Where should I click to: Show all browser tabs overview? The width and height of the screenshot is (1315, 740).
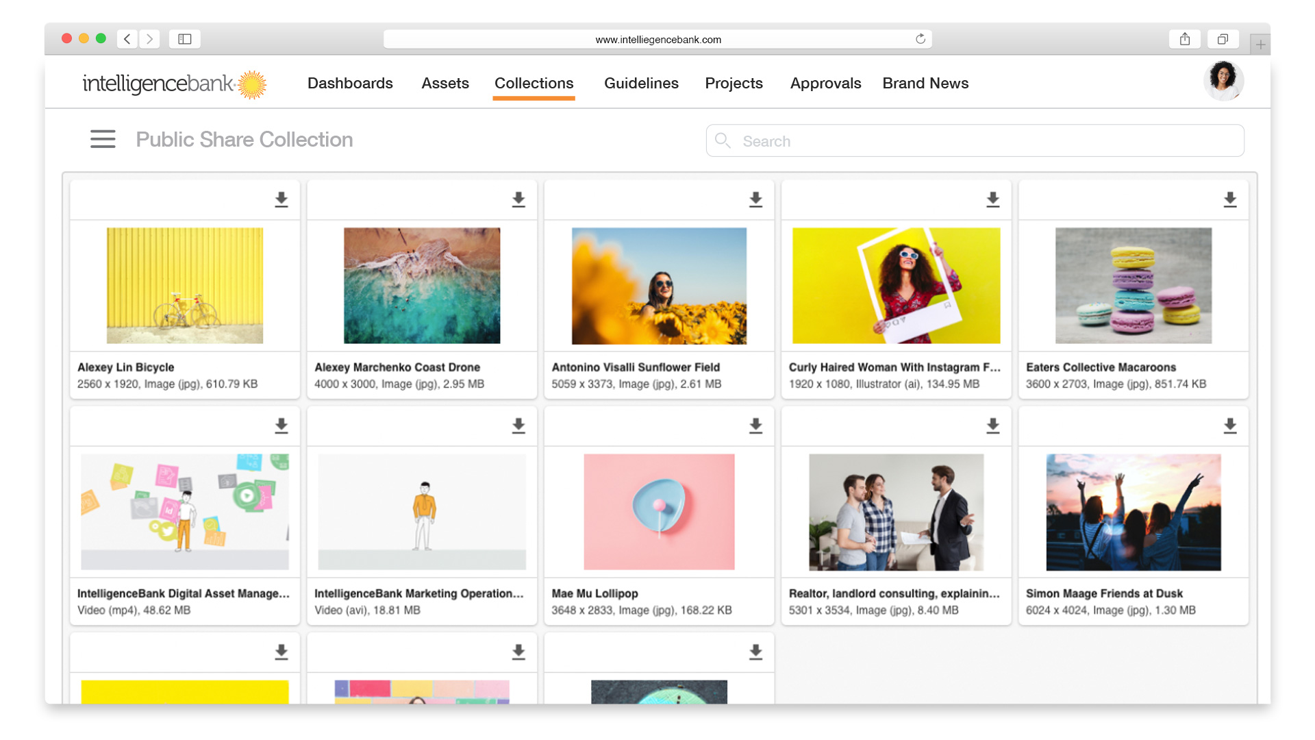pyautogui.click(x=1223, y=39)
